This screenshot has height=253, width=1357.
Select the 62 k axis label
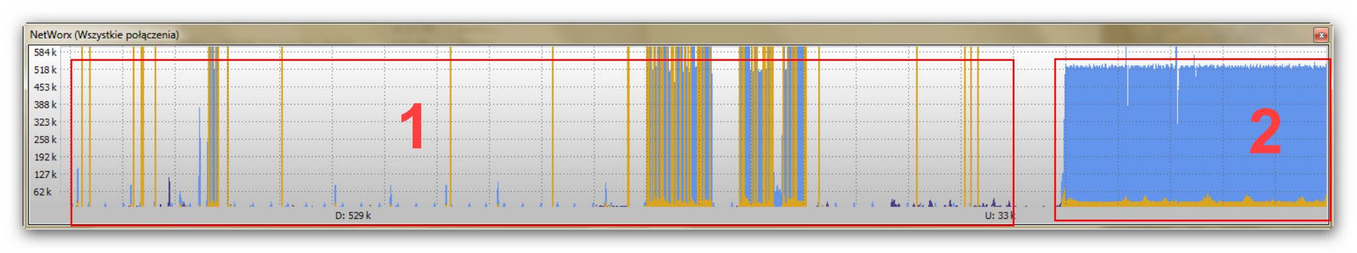click(x=43, y=192)
